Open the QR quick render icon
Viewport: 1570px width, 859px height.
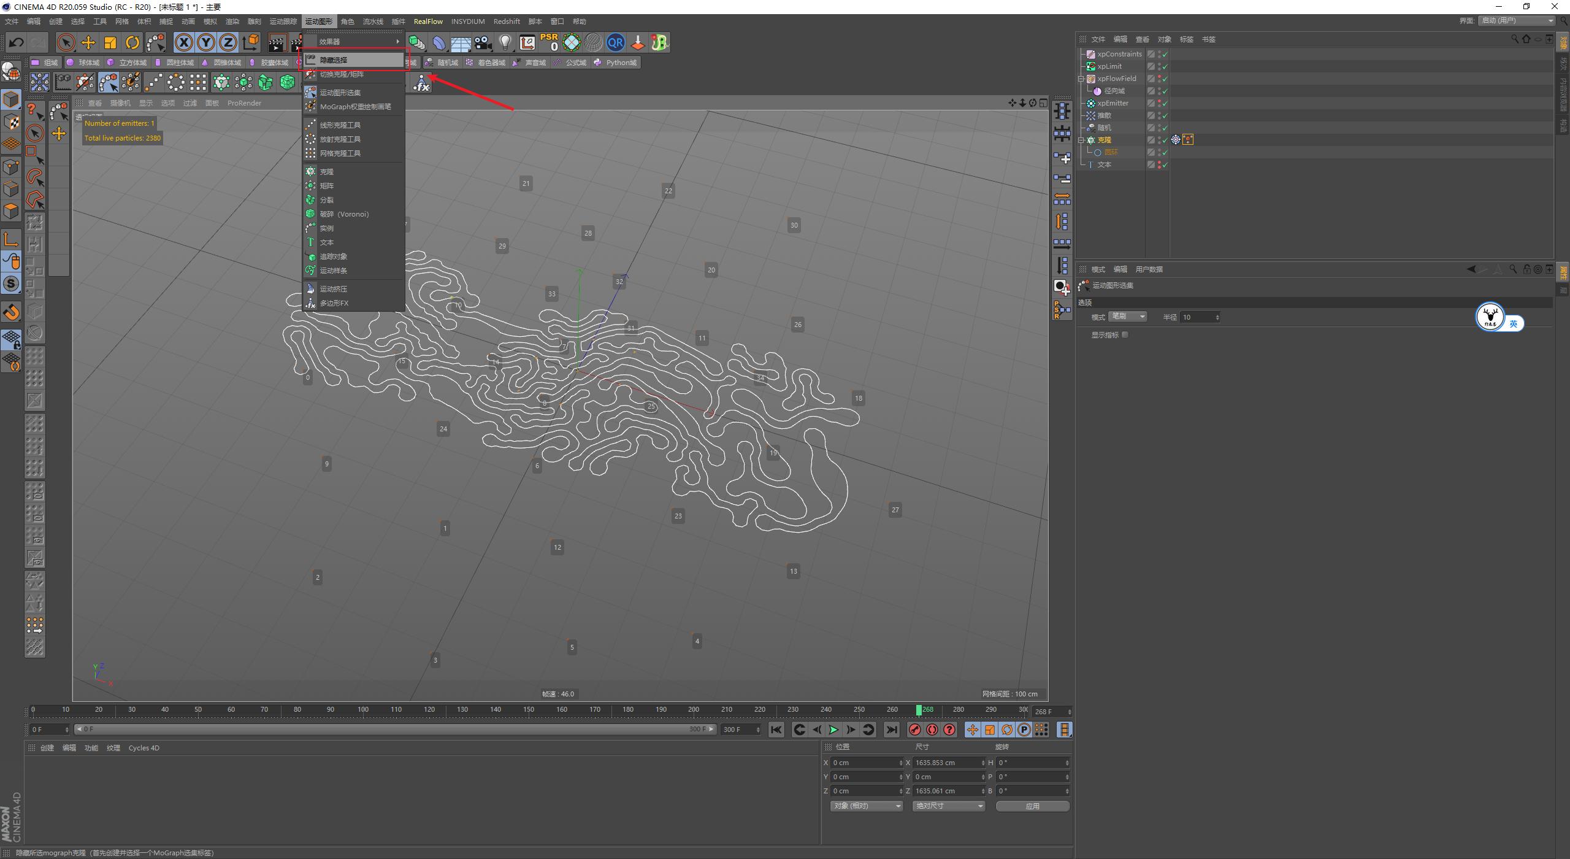coord(616,42)
